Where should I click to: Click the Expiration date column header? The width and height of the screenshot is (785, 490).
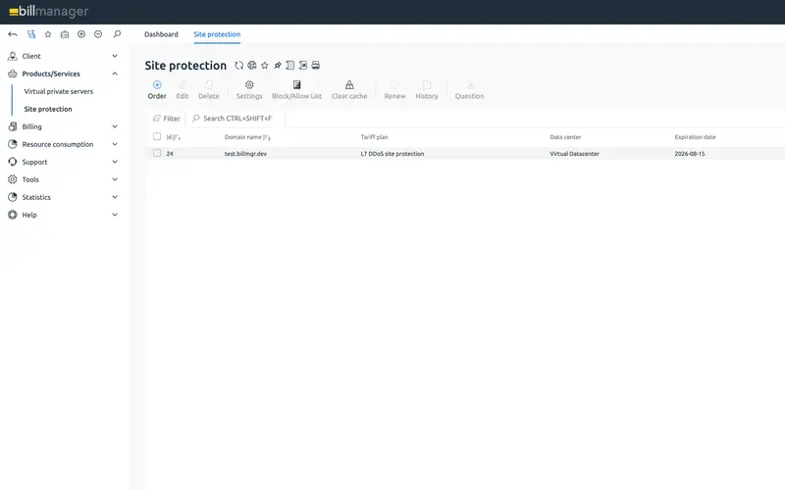695,137
